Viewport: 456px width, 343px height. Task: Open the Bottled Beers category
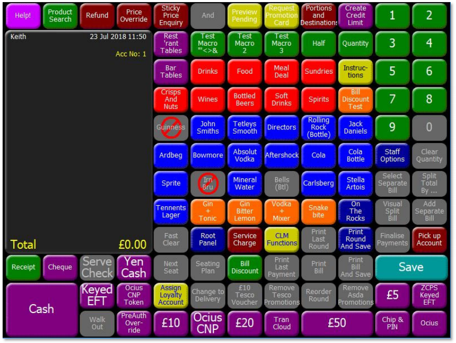pos(245,99)
